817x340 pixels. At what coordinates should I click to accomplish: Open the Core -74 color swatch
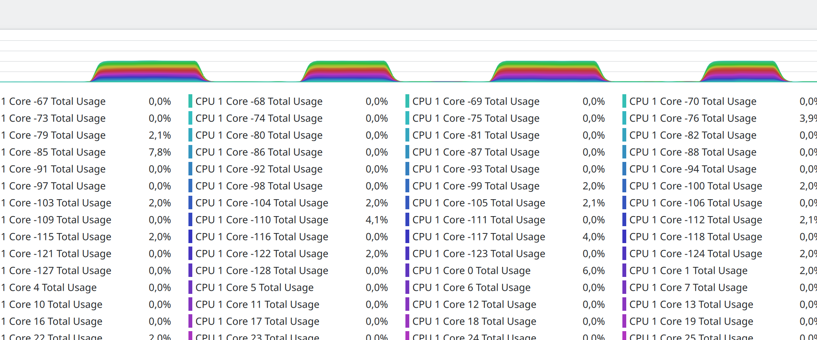[x=190, y=118]
